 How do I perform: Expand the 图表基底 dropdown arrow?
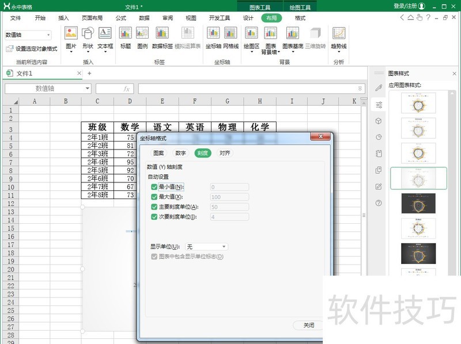293,52
